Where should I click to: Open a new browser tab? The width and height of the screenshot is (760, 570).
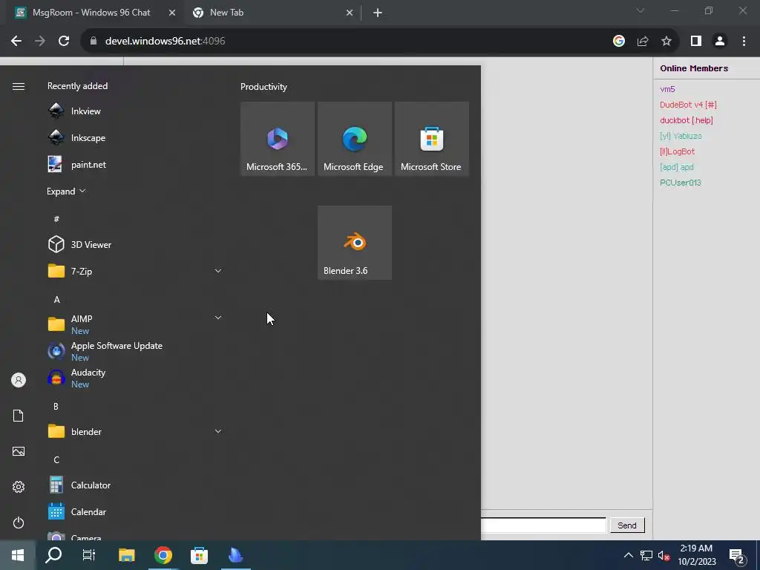point(378,13)
